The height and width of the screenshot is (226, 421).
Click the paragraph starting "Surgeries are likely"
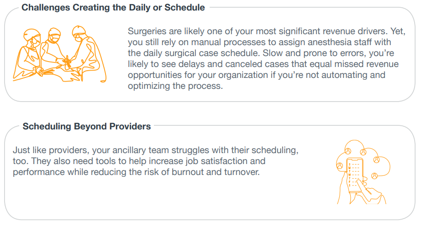(266, 58)
